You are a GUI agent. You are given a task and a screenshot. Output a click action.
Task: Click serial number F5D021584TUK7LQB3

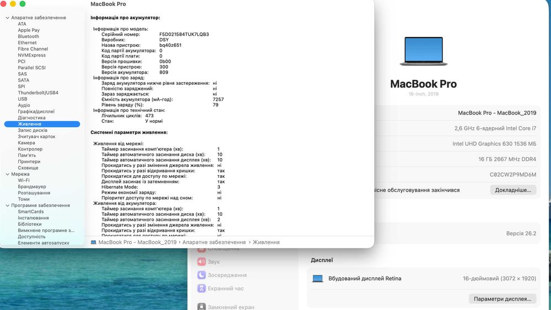(184, 34)
